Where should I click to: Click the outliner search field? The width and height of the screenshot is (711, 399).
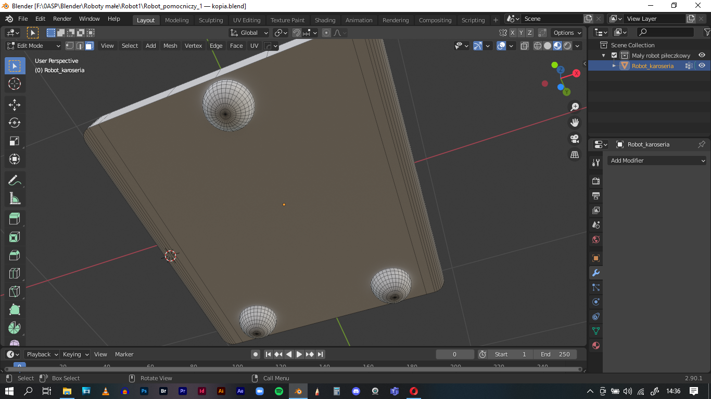click(666, 32)
